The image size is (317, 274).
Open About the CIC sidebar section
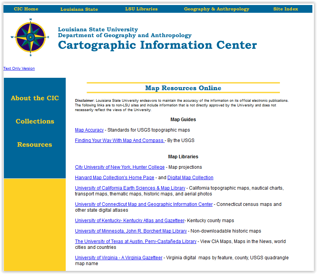coord(35,98)
